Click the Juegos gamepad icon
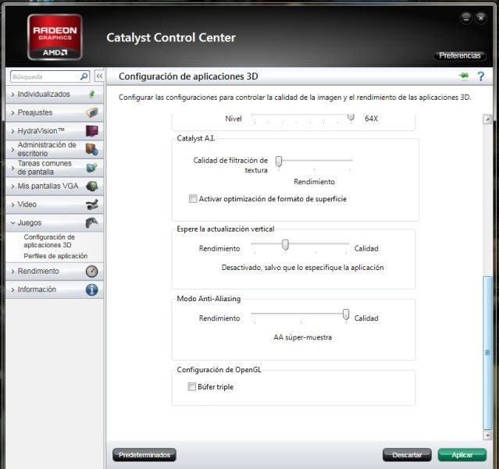This screenshot has width=499, height=469. tap(91, 222)
